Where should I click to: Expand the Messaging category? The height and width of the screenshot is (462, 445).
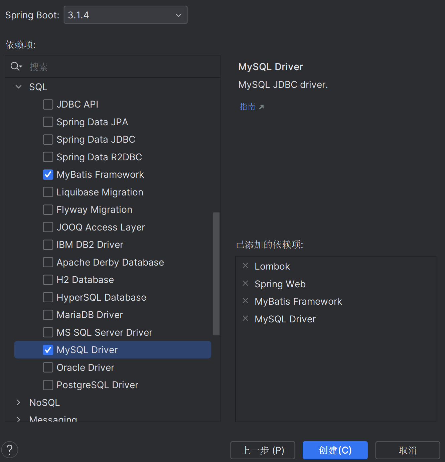[19, 419]
